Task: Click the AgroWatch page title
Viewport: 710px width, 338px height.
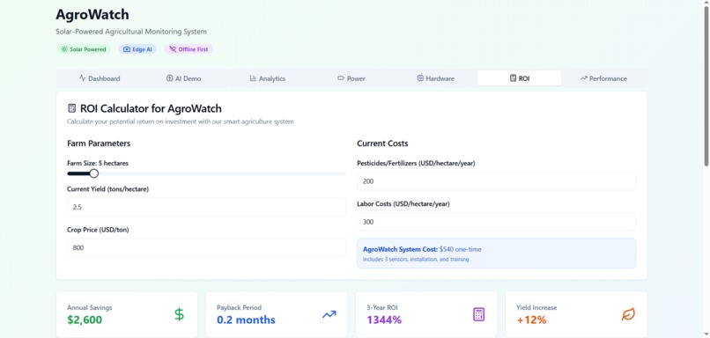Action: (92, 14)
